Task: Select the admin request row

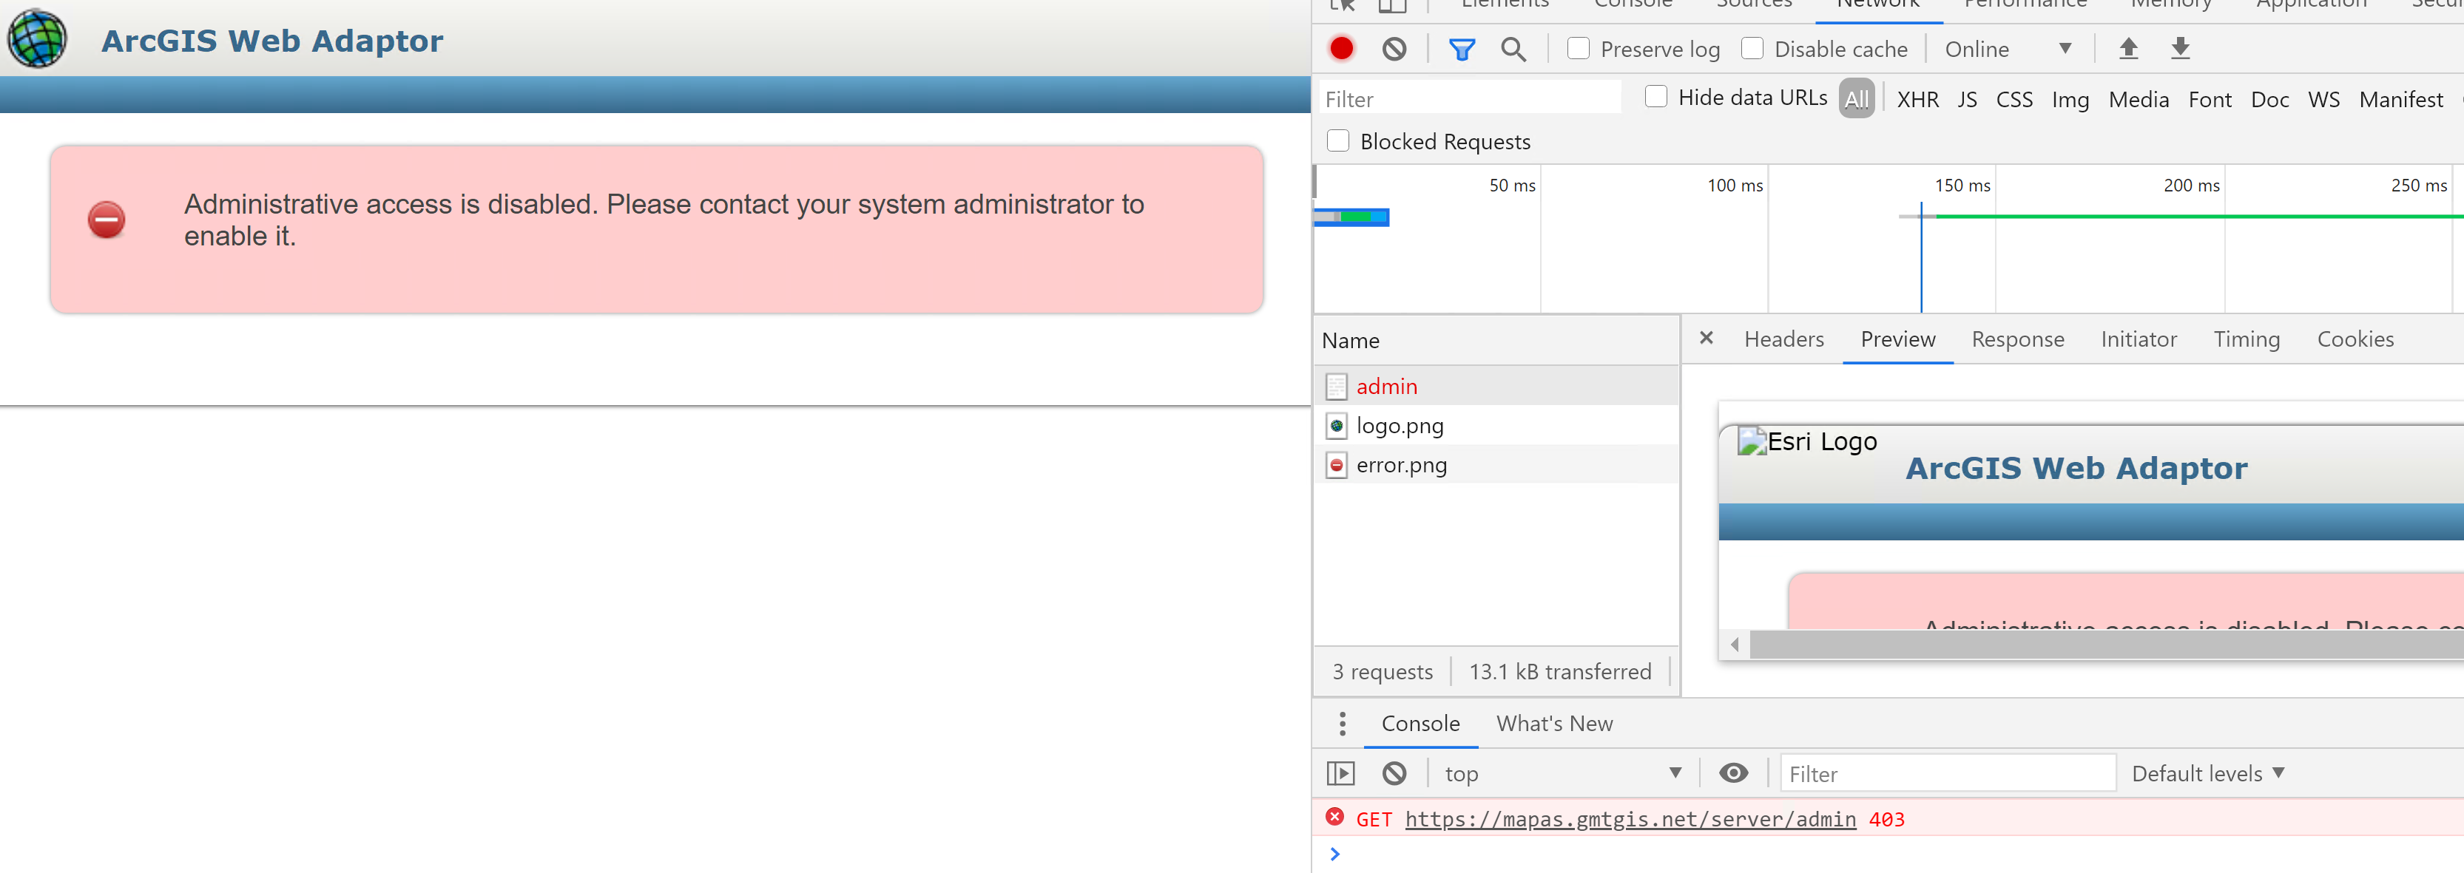Action: [1496, 387]
